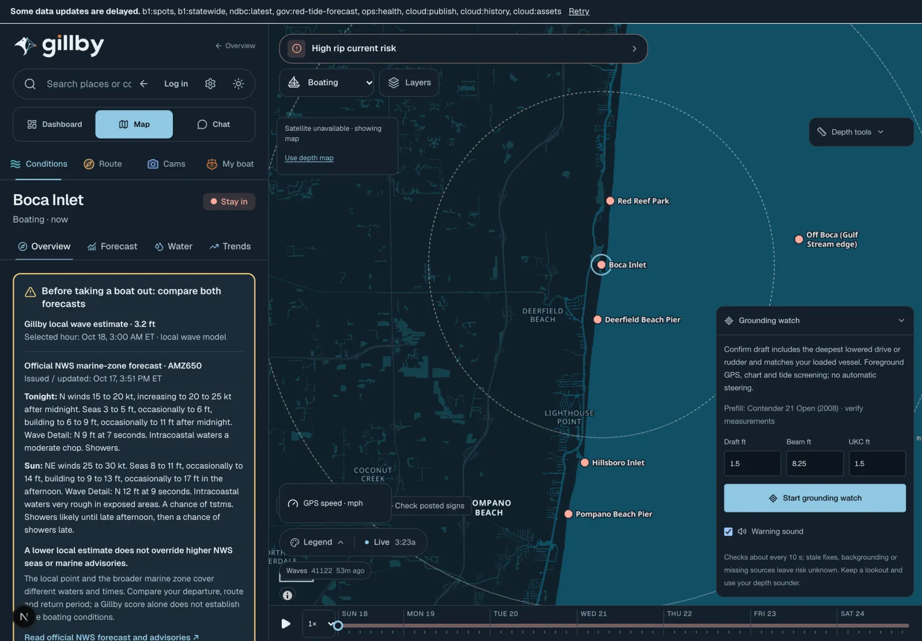This screenshot has height=641, width=922.
Task: Toggle the Warning sound checkbox
Action: pos(728,531)
